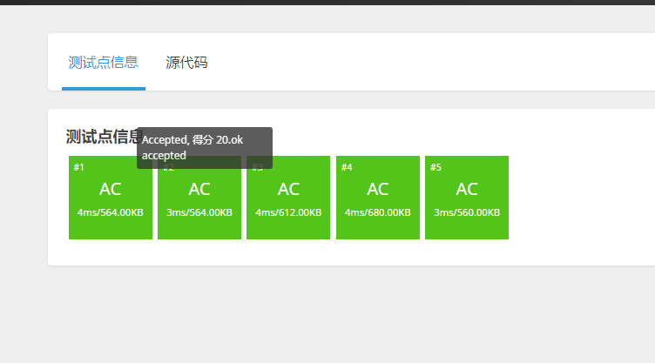Open the 源代码 tab
655x363 pixels.
click(x=186, y=63)
